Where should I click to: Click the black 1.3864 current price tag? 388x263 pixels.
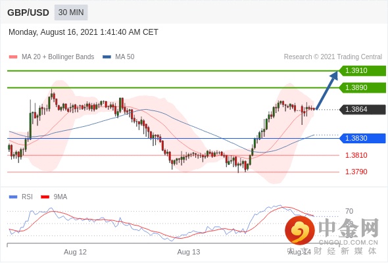click(x=362, y=109)
